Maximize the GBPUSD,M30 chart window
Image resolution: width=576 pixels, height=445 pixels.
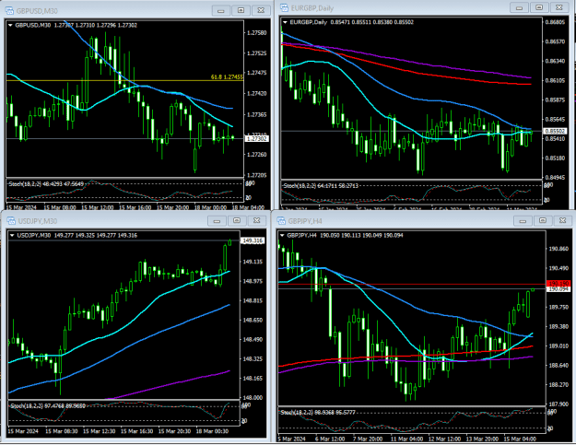coord(241,11)
